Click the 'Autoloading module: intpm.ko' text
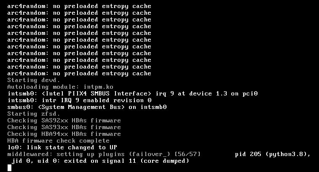 60,87
